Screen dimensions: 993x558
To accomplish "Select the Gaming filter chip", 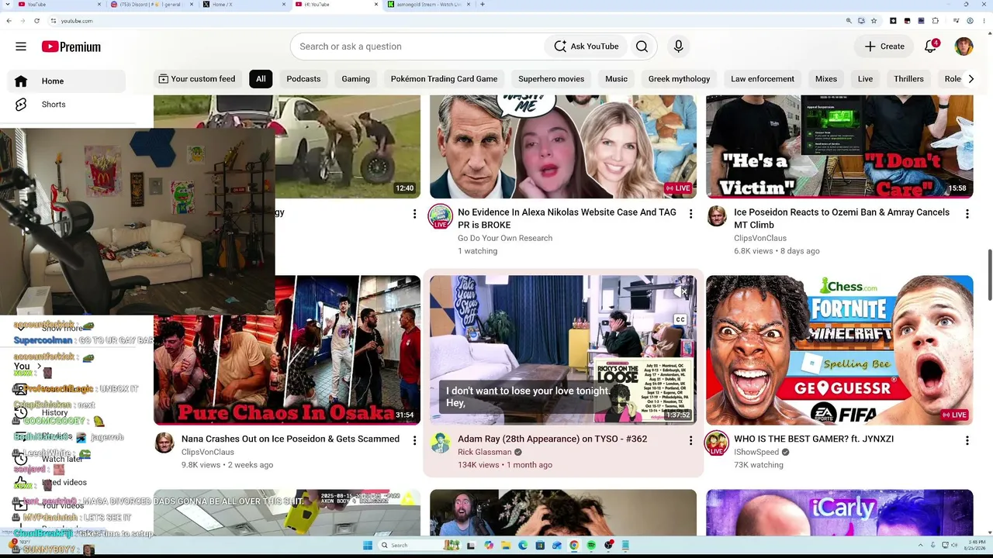I will [356, 79].
